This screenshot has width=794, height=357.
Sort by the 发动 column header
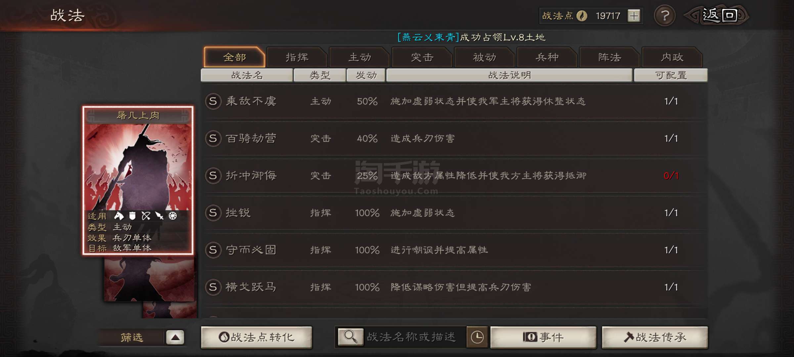[366, 75]
